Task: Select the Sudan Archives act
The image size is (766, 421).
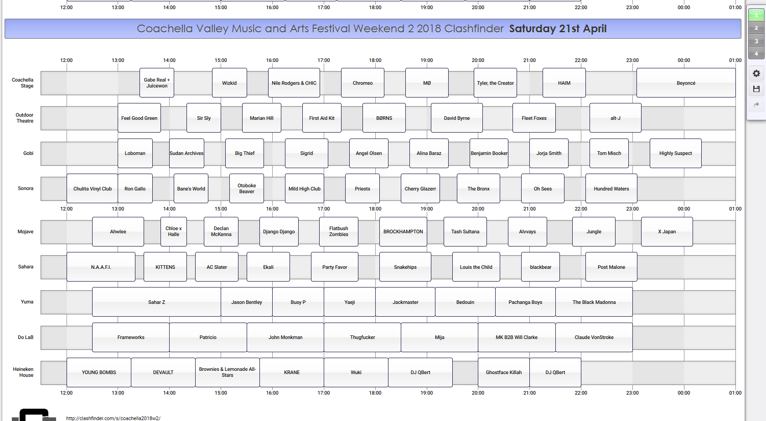Action: [186, 153]
